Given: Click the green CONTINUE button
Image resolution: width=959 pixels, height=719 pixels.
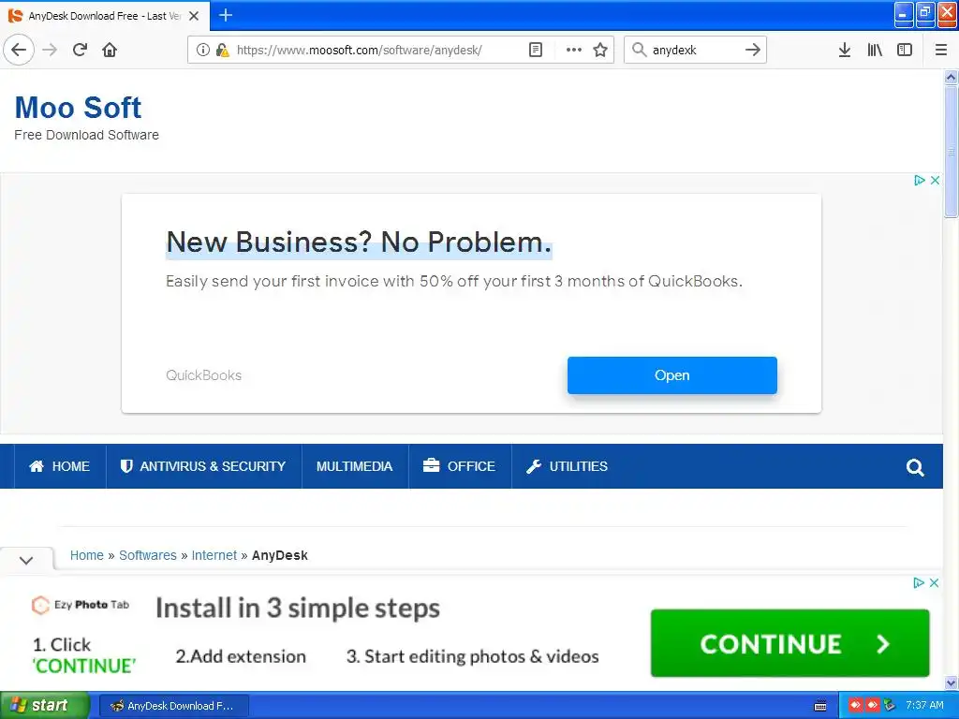Looking at the screenshot, I should pos(790,643).
